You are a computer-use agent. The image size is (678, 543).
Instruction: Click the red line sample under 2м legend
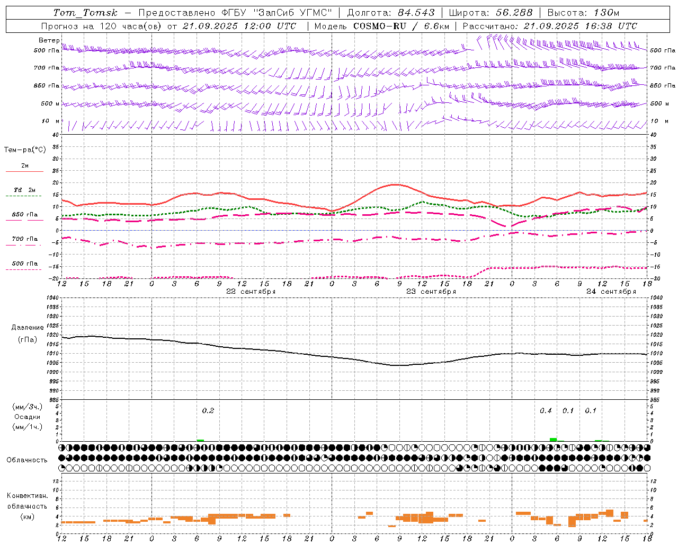click(24, 171)
